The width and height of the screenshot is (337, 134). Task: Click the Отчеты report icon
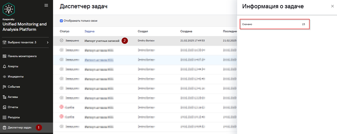4,107
